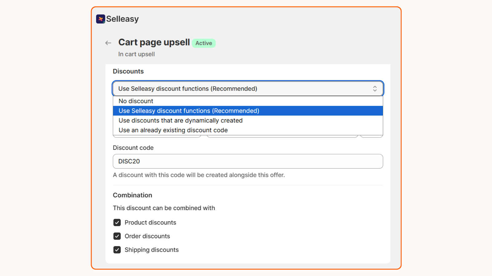Click the up-down arrows inside the Discounts selector
The width and height of the screenshot is (492, 276).
pos(375,89)
